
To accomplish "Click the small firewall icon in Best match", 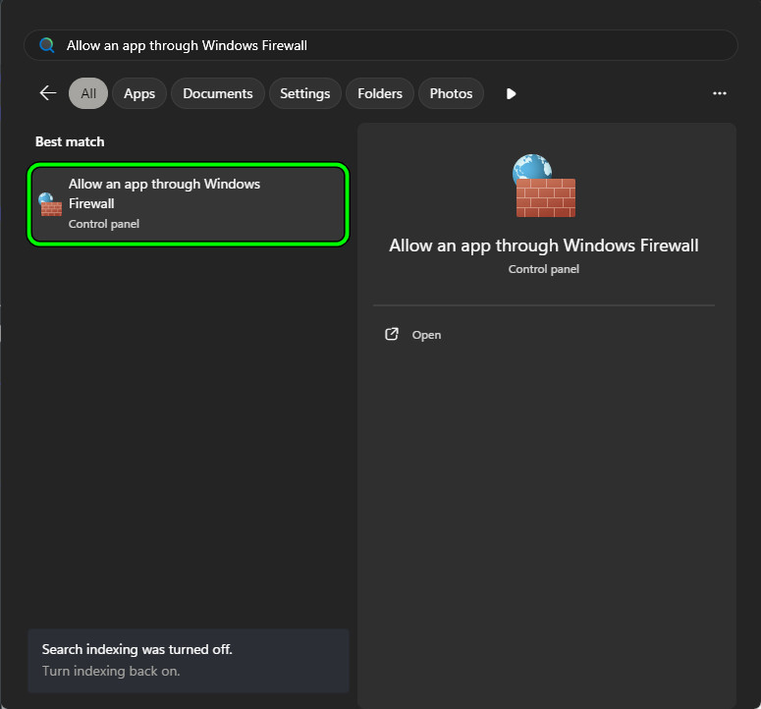I will click(50, 204).
